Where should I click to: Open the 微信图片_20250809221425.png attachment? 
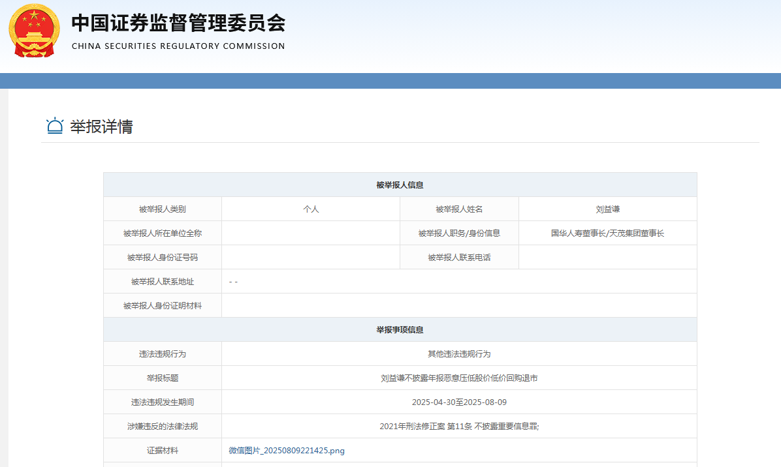[x=287, y=451]
